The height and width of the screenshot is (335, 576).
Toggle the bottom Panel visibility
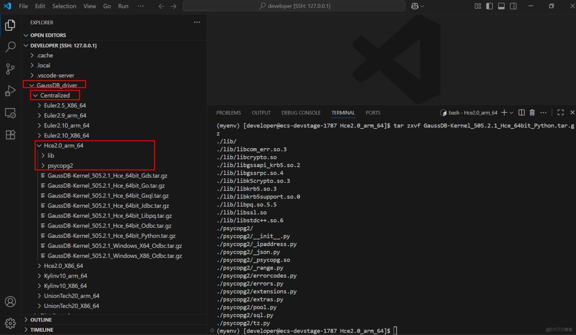[501, 6]
